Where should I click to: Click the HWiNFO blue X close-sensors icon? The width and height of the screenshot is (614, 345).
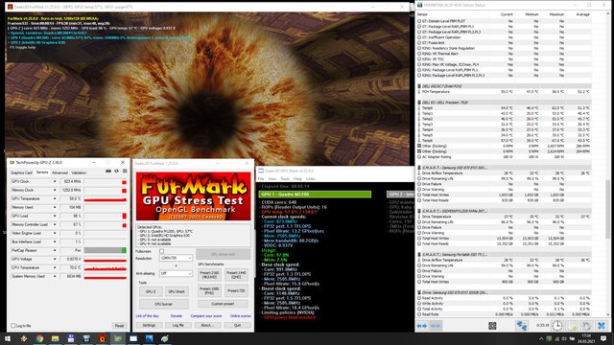602,326
